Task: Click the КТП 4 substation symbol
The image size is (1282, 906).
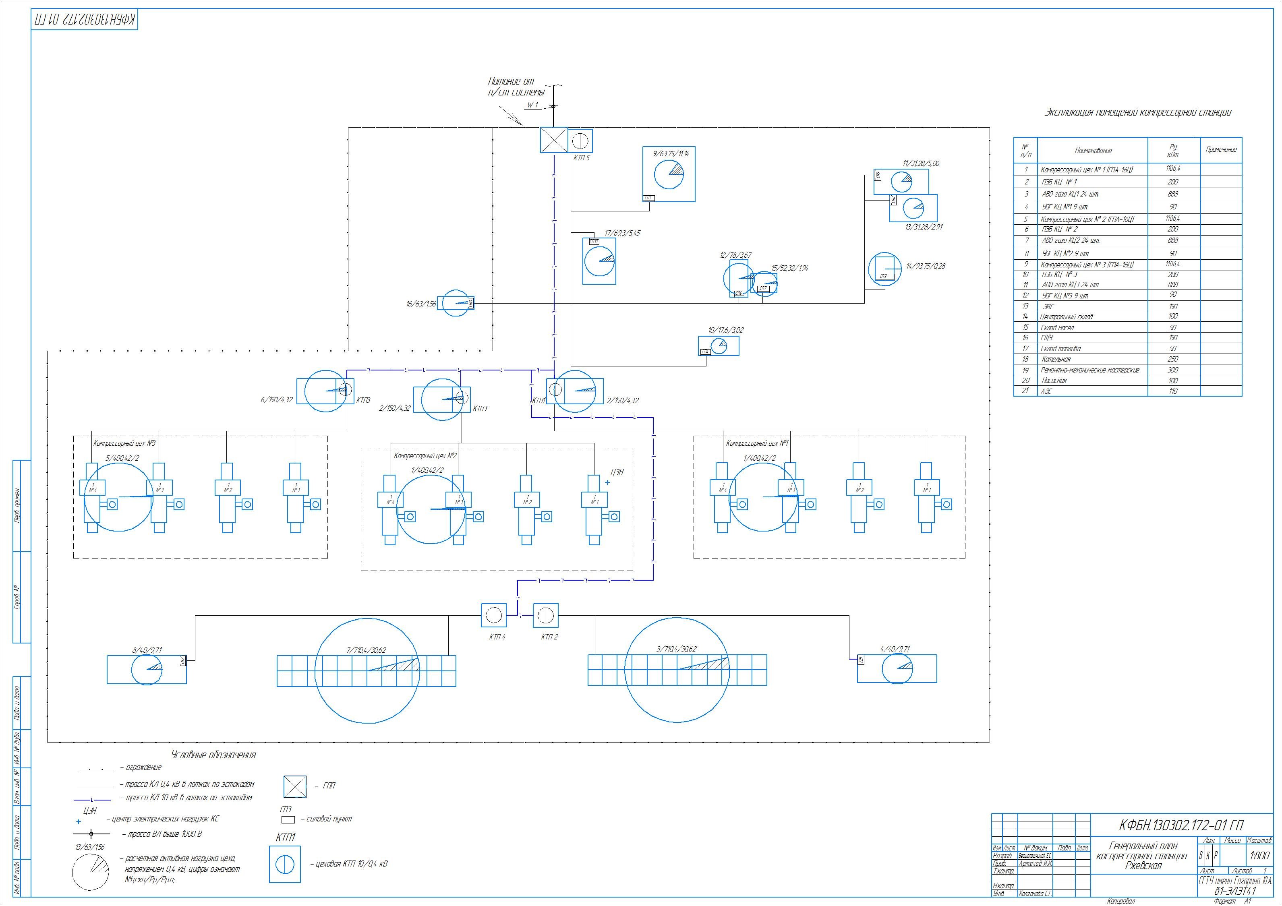Action: [x=494, y=615]
